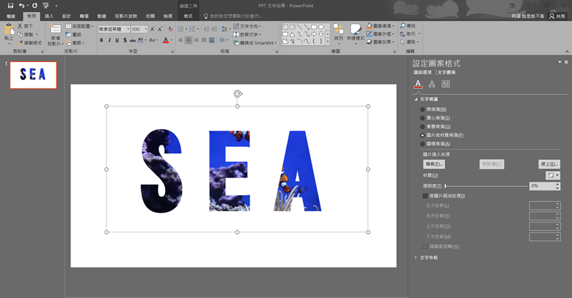The image size is (572, 298).
Task: Click the Save icon in the quick access toolbar
Action: [x=10, y=6]
